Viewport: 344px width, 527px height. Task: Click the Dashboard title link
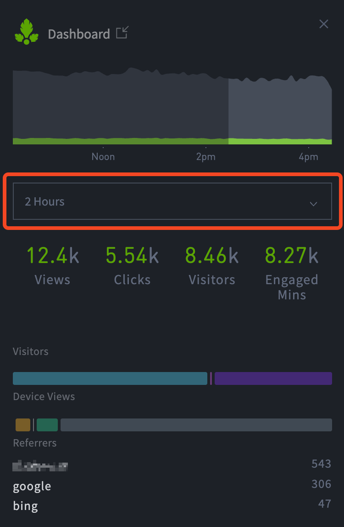pos(79,34)
